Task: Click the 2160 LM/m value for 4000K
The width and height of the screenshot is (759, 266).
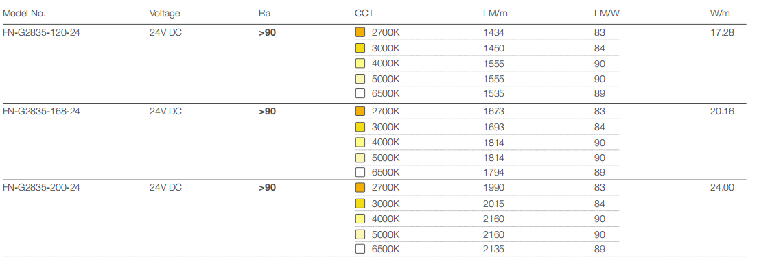Action: [x=493, y=219]
